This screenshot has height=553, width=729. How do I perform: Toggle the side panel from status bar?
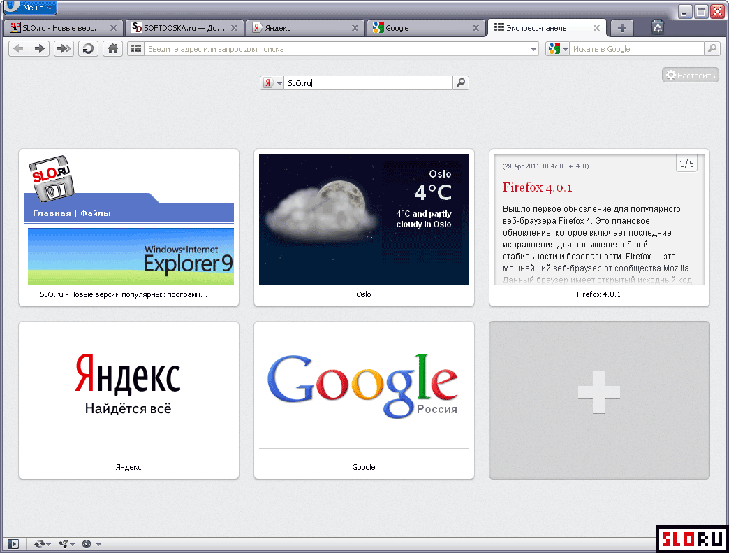[13, 544]
